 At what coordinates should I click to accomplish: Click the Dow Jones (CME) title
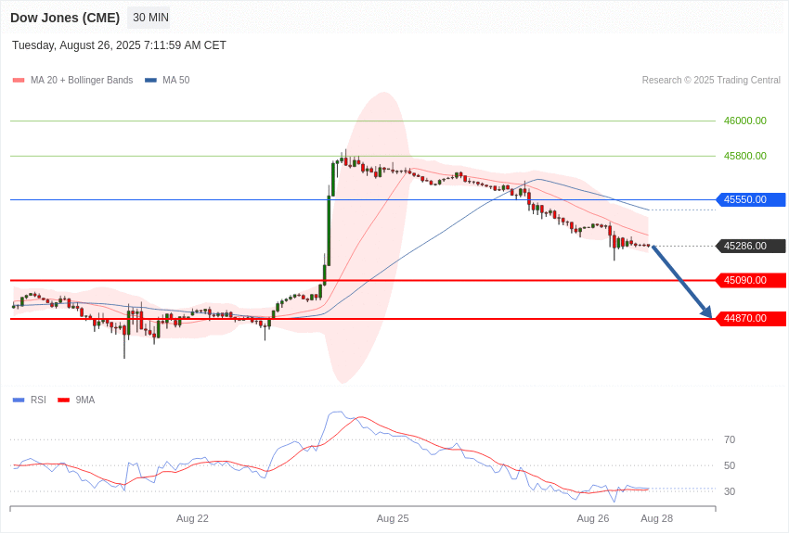(65, 19)
